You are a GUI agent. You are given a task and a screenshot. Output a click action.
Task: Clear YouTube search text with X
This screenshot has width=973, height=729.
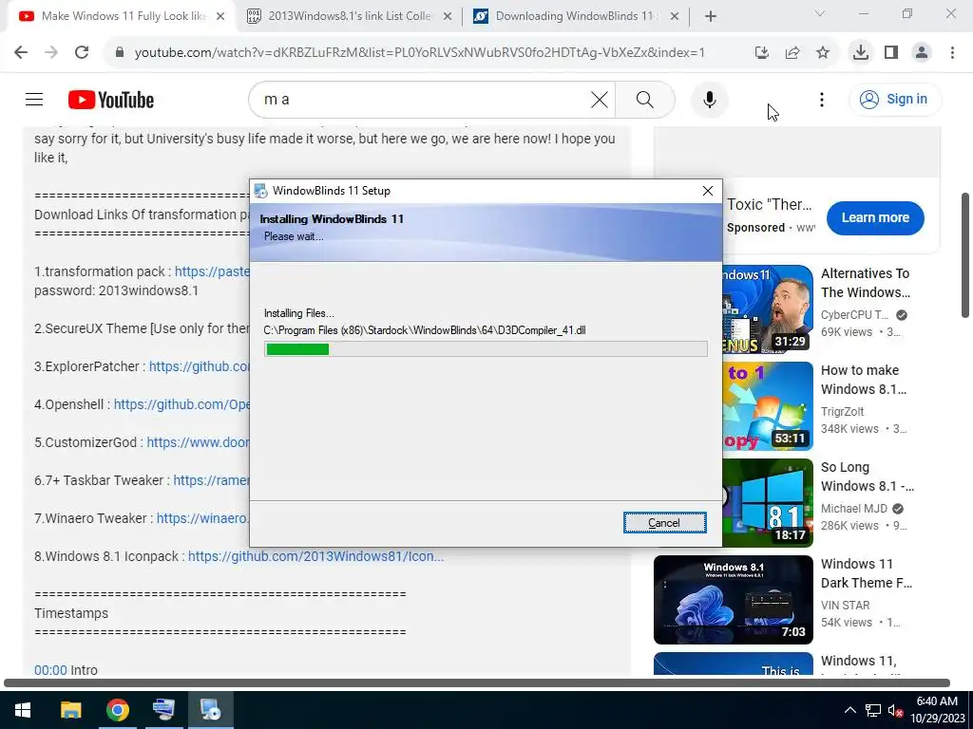[599, 99]
